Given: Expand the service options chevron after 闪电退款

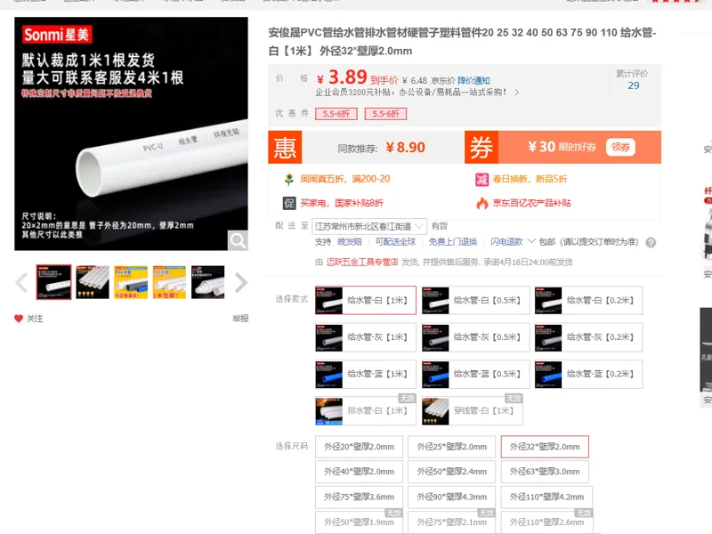Looking at the screenshot, I should pos(530,241).
